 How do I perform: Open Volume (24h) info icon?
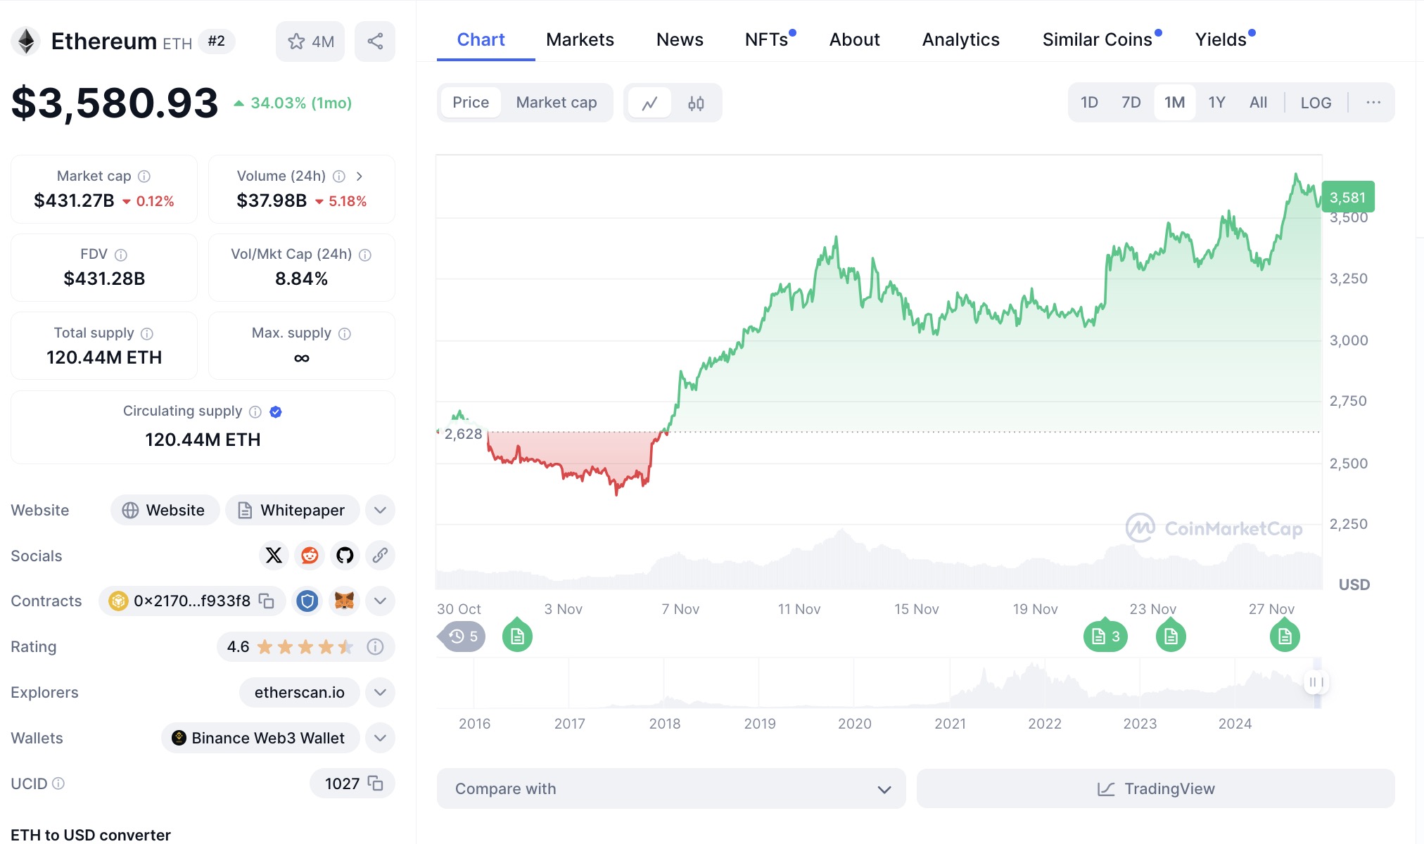[x=339, y=176]
